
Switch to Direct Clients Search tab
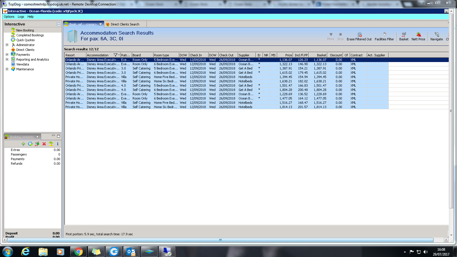tap(125, 24)
